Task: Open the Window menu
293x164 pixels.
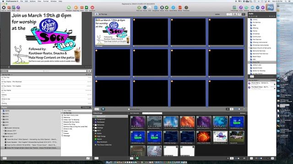Action: point(54,1)
